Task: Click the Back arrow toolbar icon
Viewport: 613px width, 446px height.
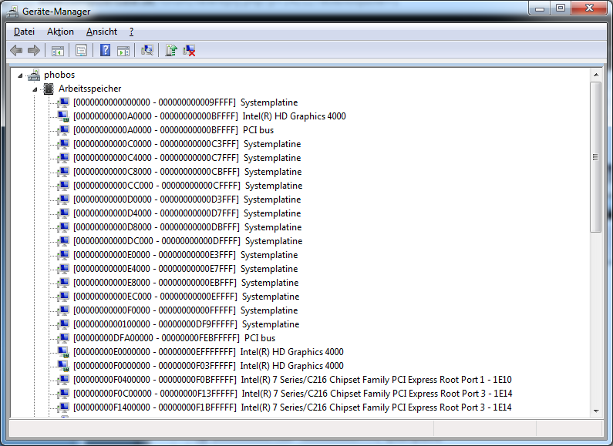Action: 16,50
